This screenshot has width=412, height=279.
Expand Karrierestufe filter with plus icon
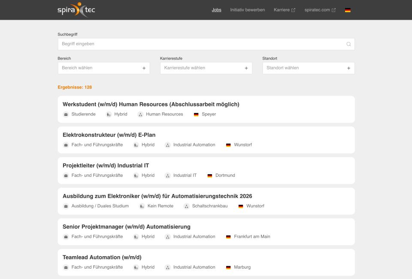[x=246, y=68]
